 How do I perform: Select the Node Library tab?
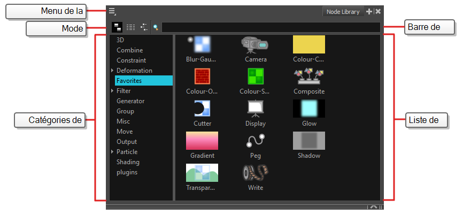(x=344, y=12)
